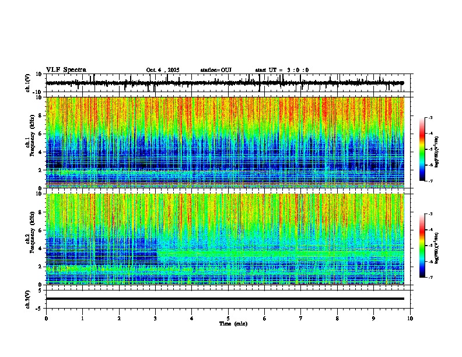Screen dimensions: 462x357
Task: Click the ch.2 spectrogram plot area
Action: pos(225,239)
